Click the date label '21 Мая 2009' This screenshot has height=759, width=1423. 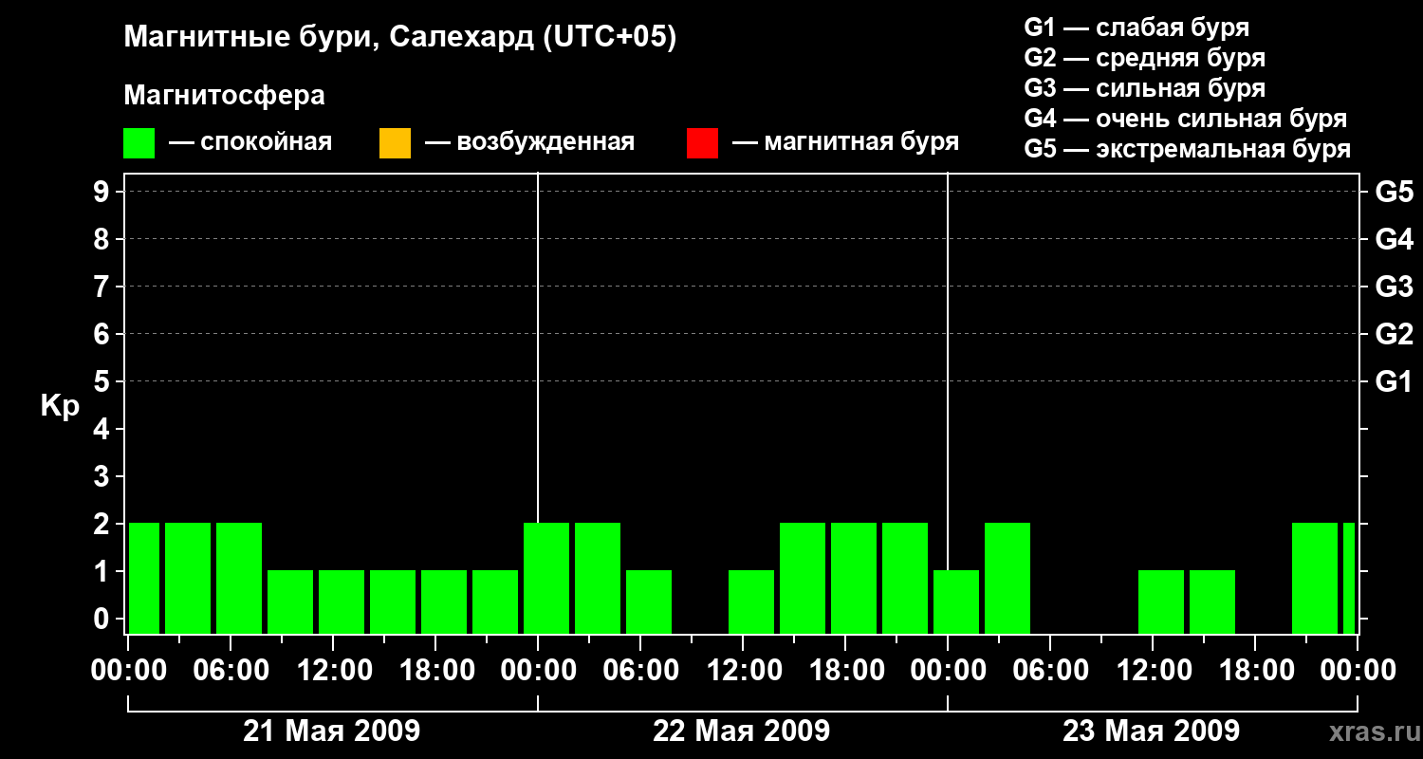point(332,731)
